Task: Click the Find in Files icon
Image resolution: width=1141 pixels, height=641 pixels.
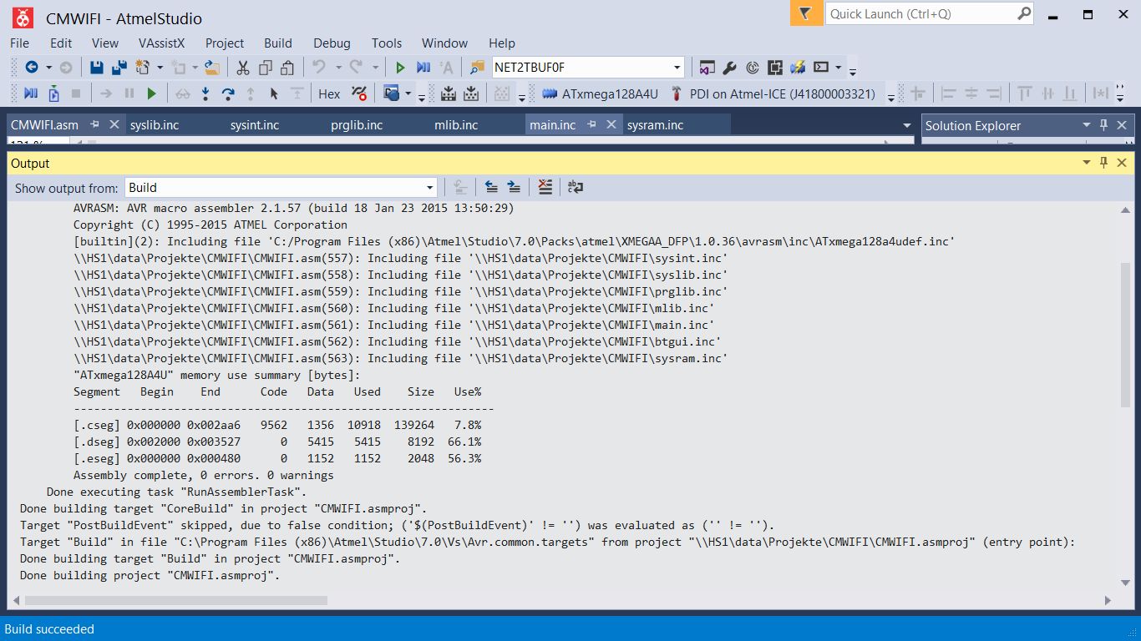Action: [x=477, y=68]
